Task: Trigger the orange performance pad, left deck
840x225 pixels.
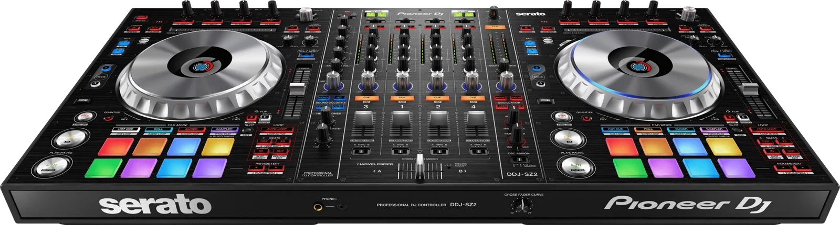Action: click(150, 147)
